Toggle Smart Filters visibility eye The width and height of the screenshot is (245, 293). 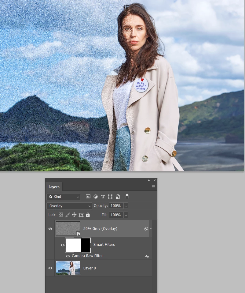coord(63,245)
